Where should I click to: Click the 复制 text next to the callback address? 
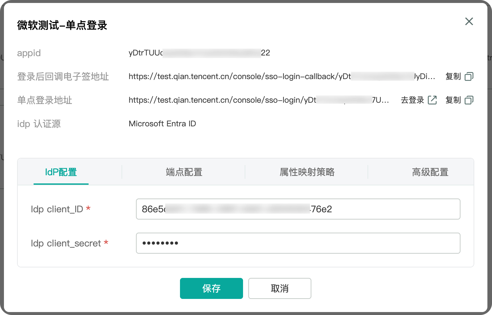[453, 76]
